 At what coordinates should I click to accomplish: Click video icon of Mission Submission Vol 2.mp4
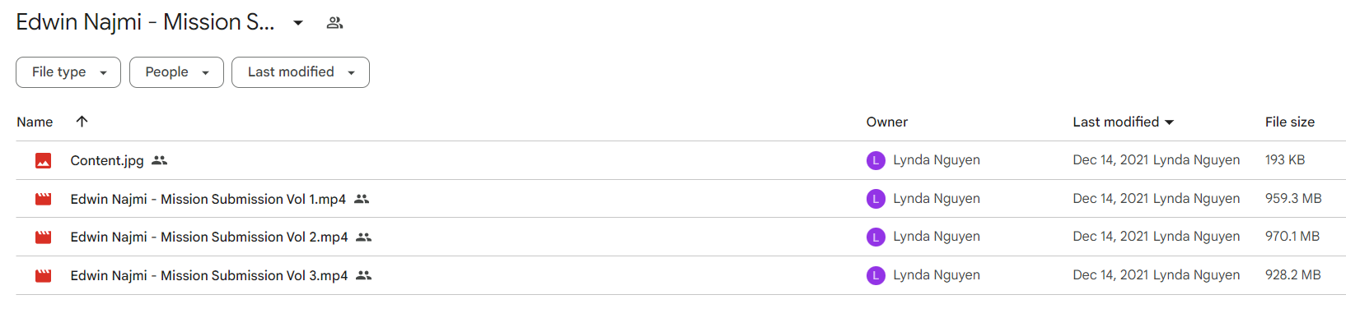(x=44, y=237)
